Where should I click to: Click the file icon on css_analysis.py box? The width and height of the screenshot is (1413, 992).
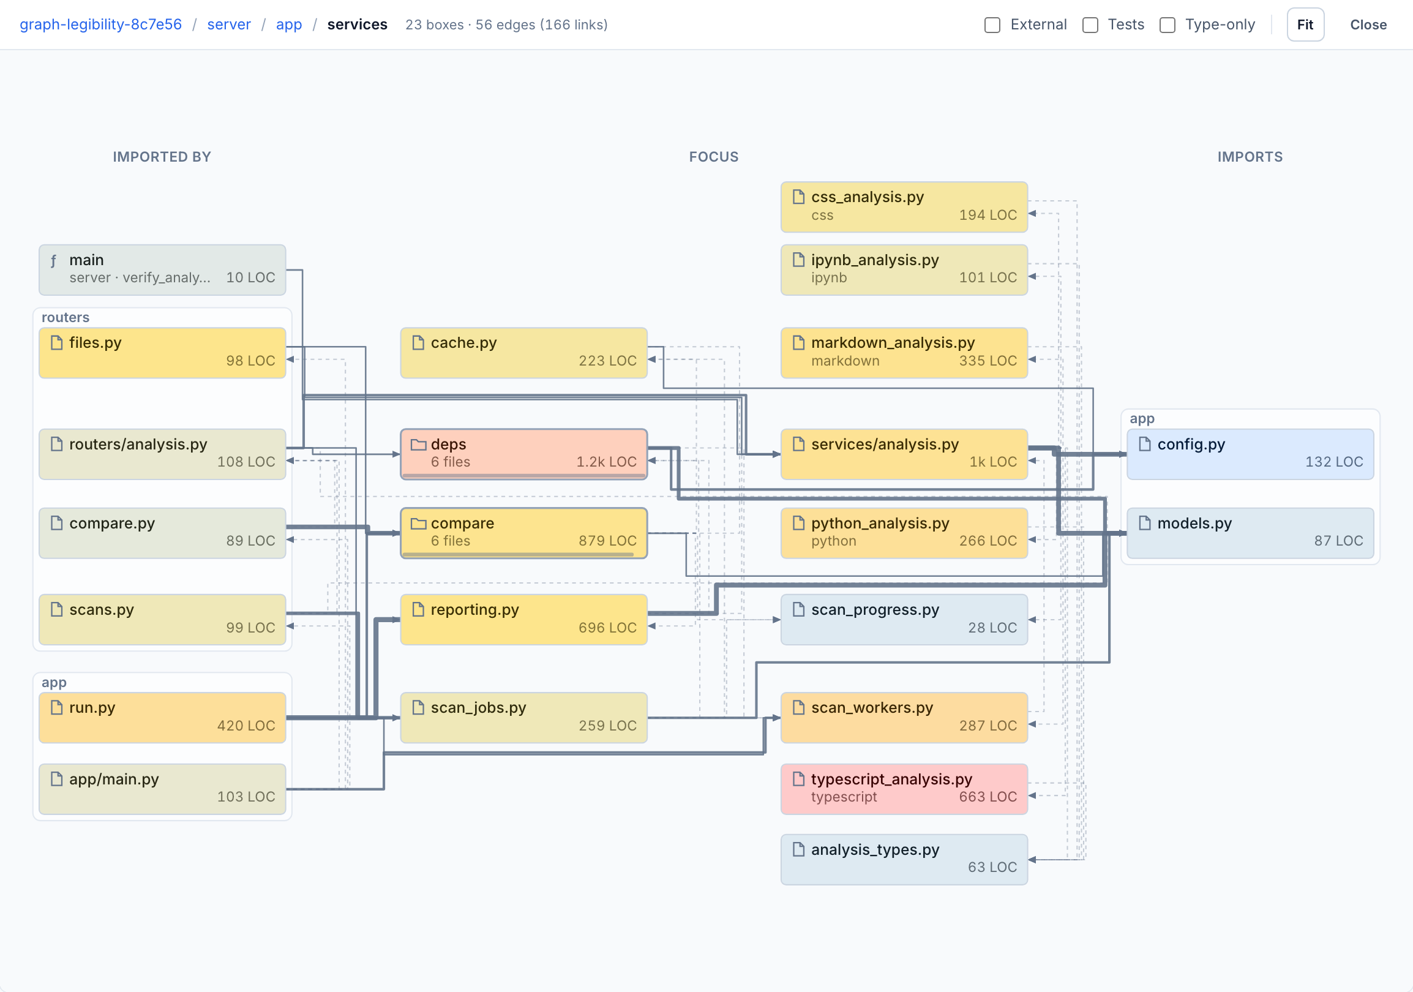tap(798, 197)
